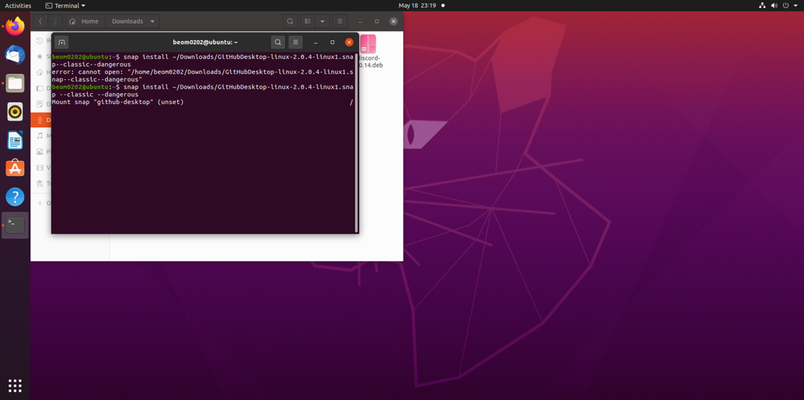
Task: Launch LibreOffice Writer from the dock
Action: [x=15, y=141]
